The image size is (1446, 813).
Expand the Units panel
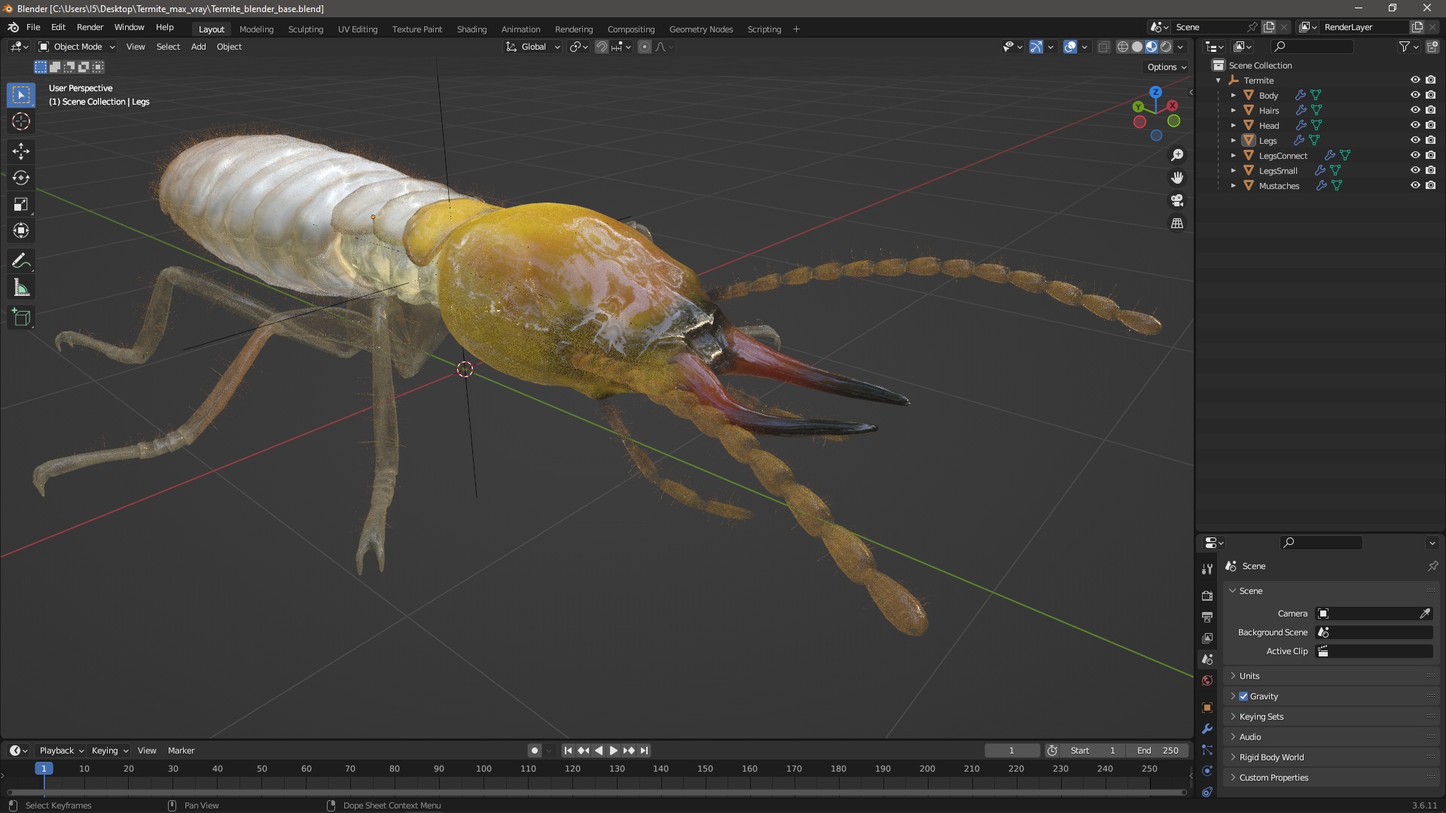click(1331, 676)
